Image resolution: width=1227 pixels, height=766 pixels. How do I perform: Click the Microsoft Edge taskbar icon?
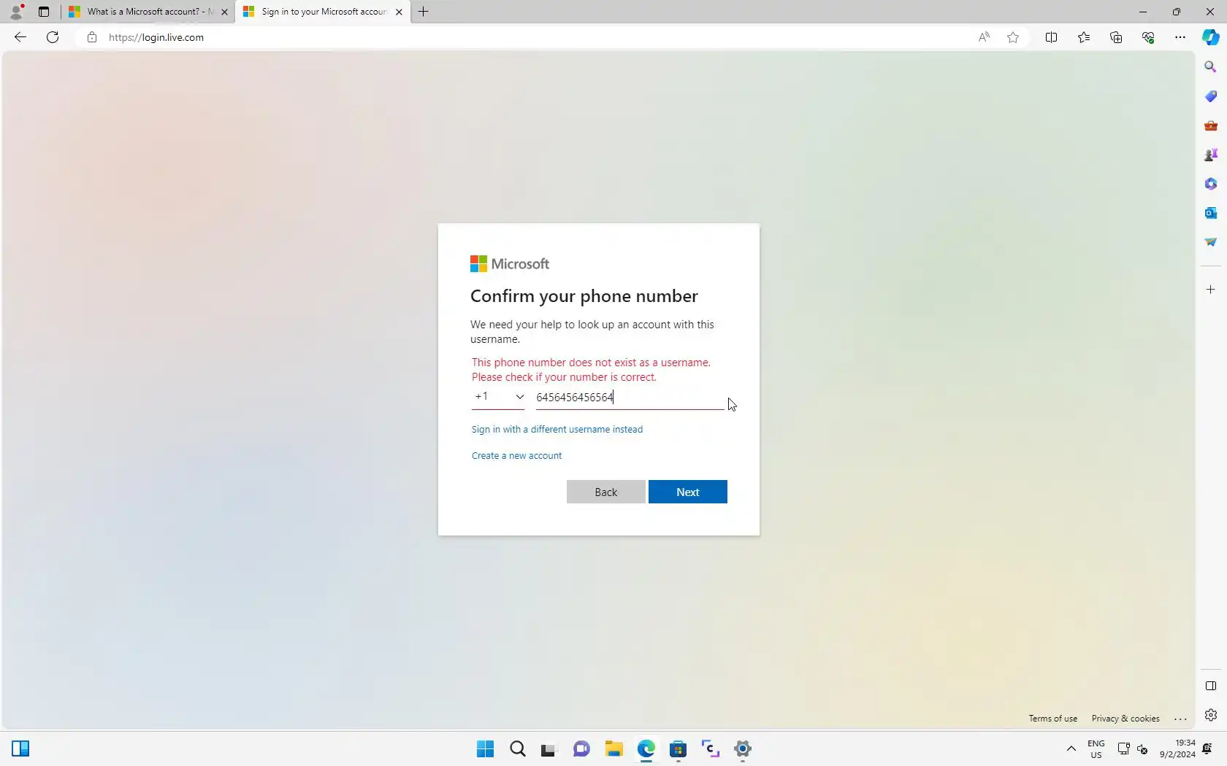646,748
